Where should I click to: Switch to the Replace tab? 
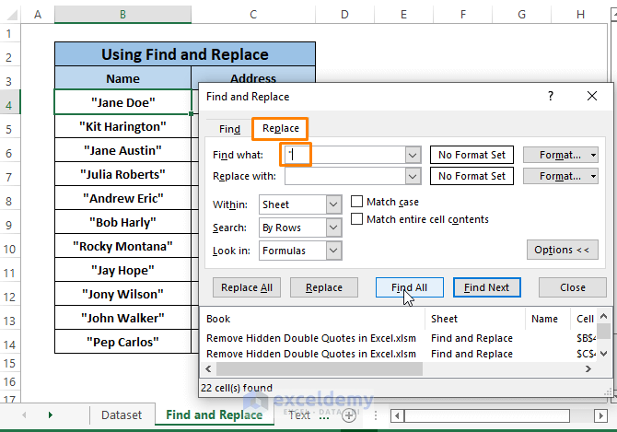point(281,129)
